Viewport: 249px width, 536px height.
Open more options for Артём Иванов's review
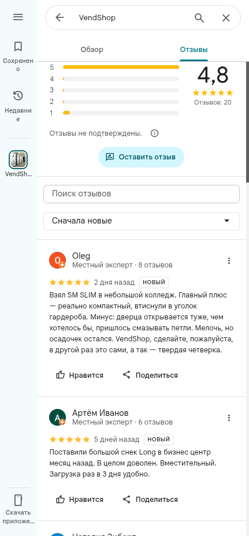(229, 418)
